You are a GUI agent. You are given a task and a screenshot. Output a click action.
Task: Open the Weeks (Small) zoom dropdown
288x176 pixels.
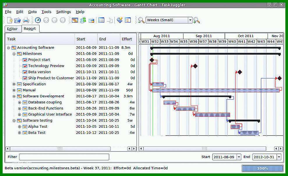tap(190, 20)
